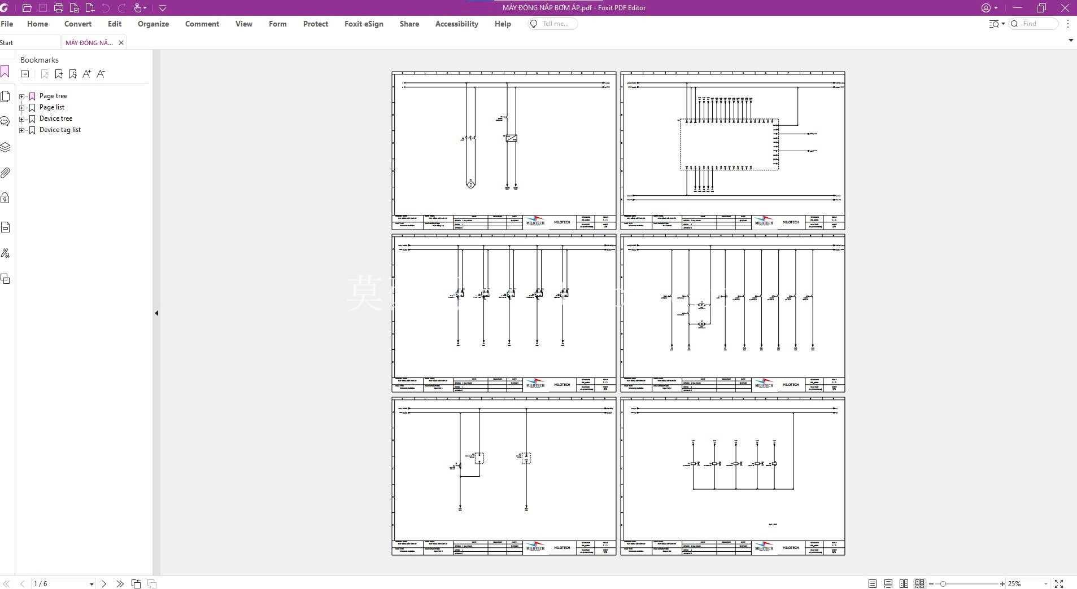Viewport: 1077px width, 589px height.
Task: Expand the Device tree bookmark
Action: [x=21, y=119]
